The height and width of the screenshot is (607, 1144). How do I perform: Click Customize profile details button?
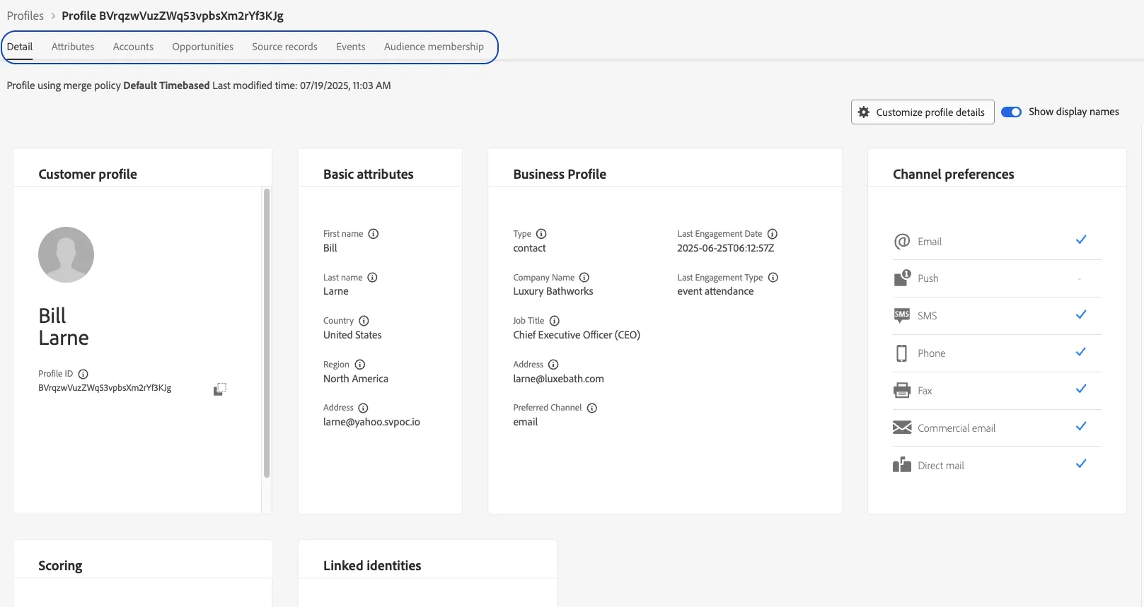point(923,112)
